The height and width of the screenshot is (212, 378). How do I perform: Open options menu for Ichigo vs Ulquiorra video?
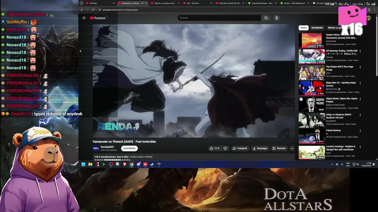click(x=360, y=115)
